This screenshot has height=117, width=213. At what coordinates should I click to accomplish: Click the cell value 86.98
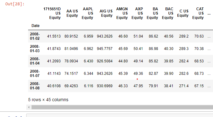pyautogui.click(x=153, y=49)
